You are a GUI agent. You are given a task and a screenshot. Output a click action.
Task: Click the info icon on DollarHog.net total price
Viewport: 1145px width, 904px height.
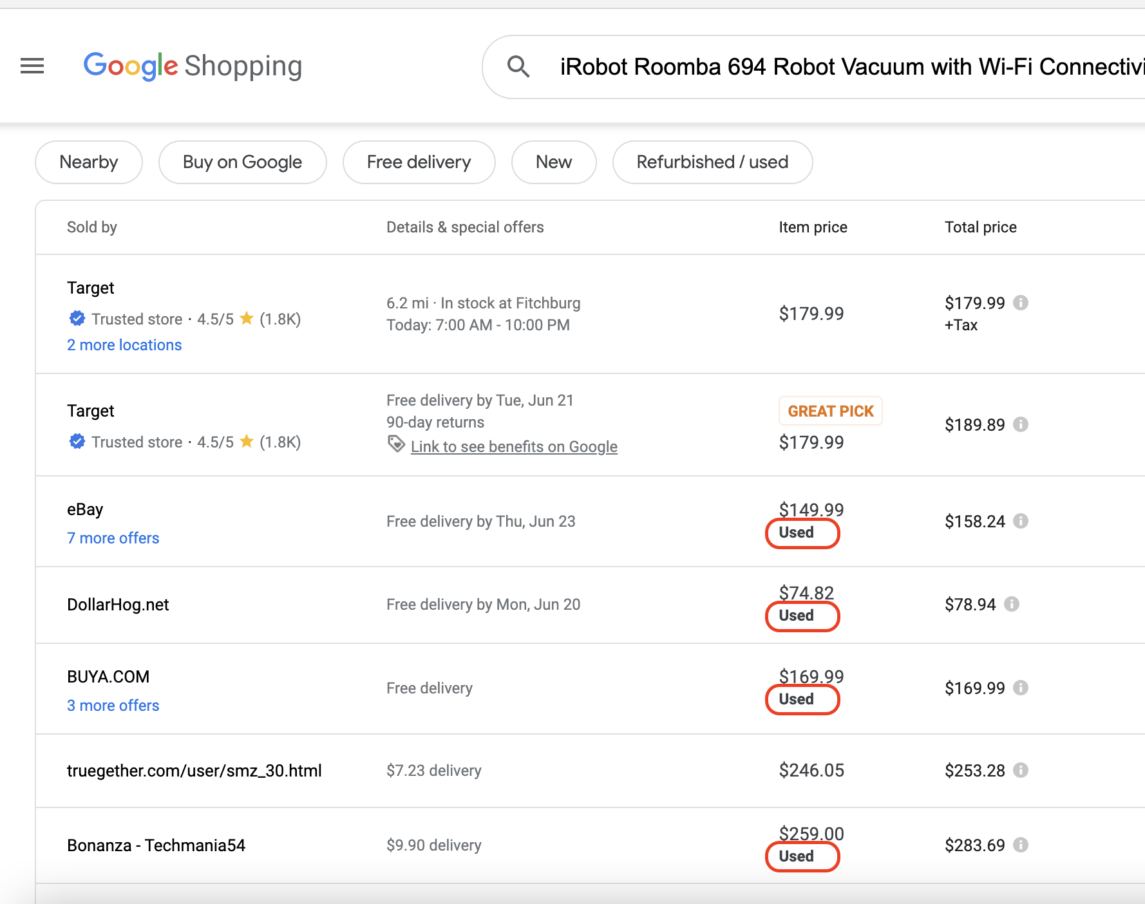pyautogui.click(x=1012, y=604)
